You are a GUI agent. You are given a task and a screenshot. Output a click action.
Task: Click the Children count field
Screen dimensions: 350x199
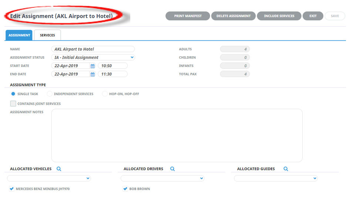(x=235, y=57)
